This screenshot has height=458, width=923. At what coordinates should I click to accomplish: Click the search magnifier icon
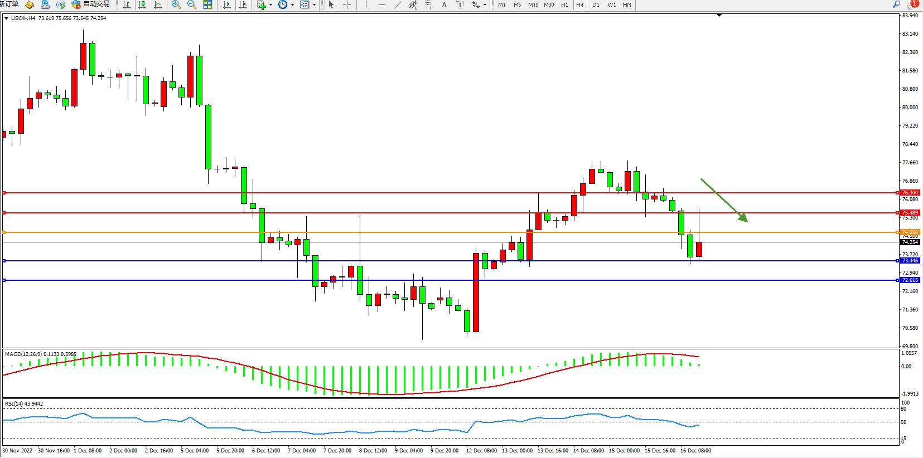click(x=897, y=4)
